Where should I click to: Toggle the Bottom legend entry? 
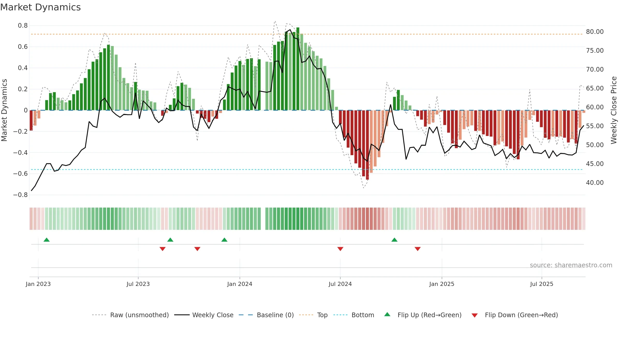click(x=354, y=315)
